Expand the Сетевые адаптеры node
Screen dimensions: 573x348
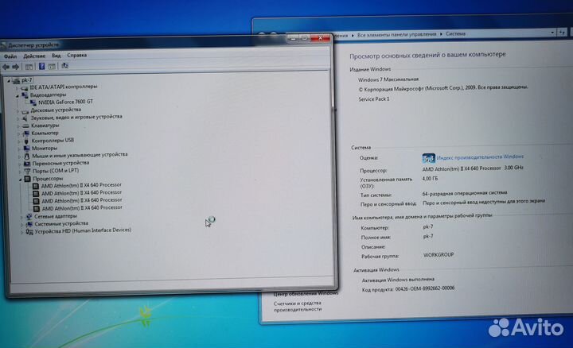point(19,216)
